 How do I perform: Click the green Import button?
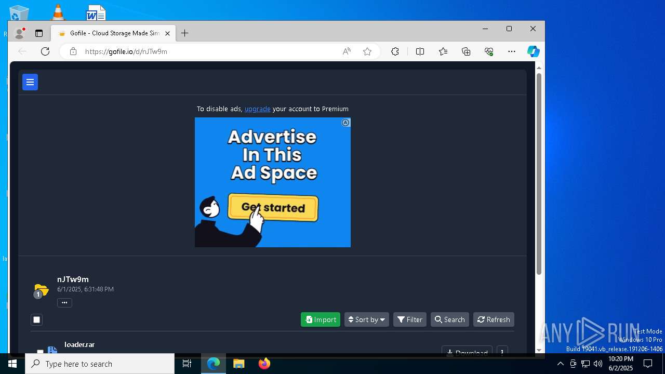pyautogui.click(x=321, y=319)
